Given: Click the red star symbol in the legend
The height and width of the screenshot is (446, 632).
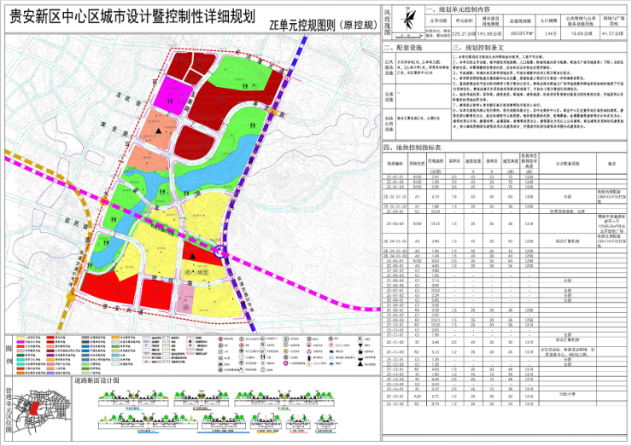Looking at the screenshot, I should (220, 339).
